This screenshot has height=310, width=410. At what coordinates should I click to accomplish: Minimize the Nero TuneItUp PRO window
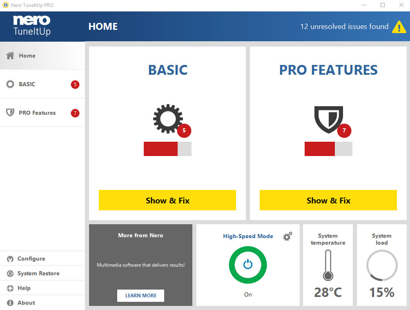click(364, 5)
